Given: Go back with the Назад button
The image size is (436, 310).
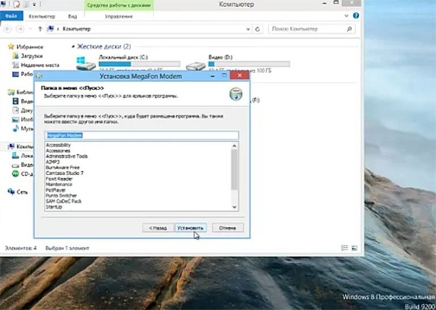Looking at the screenshot, I should coord(158,228).
